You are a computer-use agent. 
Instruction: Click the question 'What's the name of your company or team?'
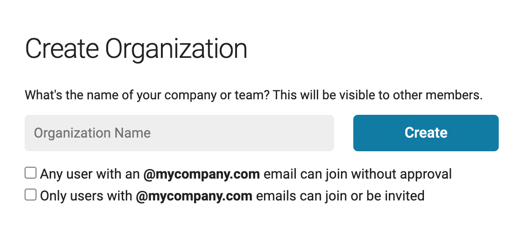pyautogui.click(x=147, y=95)
